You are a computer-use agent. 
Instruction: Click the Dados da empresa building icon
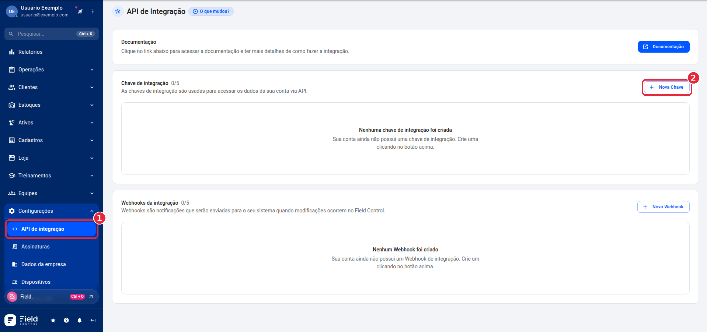click(x=15, y=264)
